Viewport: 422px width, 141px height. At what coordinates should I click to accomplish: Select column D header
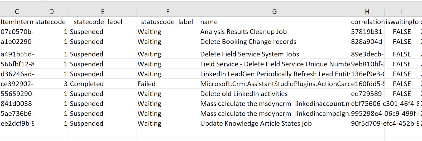(51, 12)
